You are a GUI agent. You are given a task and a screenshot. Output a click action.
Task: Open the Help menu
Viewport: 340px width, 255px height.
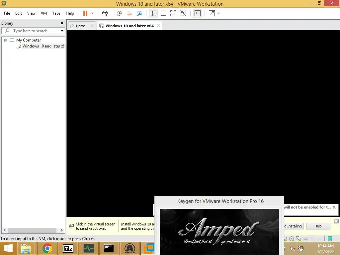[x=70, y=13]
